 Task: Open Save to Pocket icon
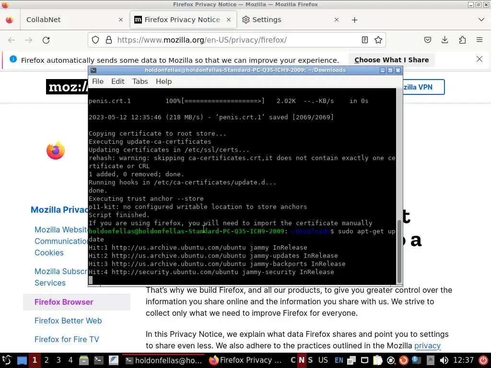(427, 40)
